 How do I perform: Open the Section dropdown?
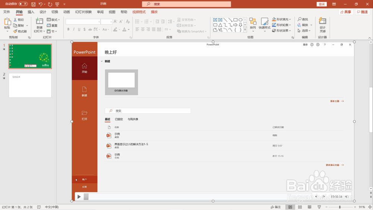point(52,31)
